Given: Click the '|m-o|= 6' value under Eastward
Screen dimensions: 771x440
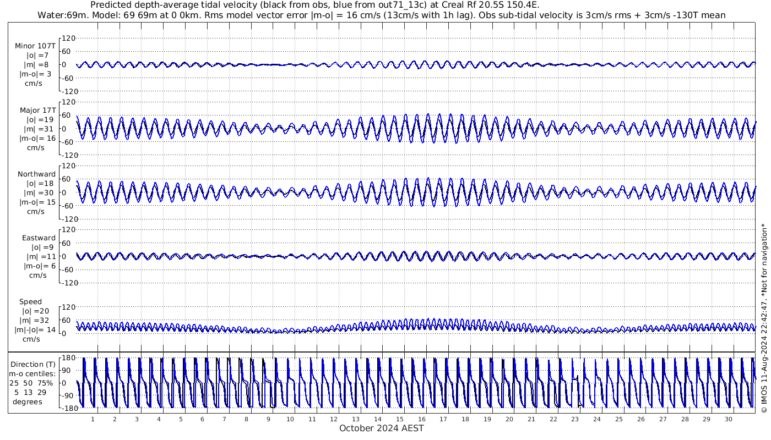Looking at the screenshot, I should click(x=40, y=266).
